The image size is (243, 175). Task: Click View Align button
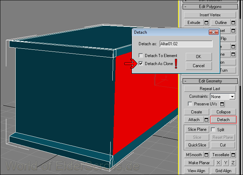tap(197, 171)
